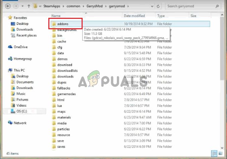Viewport: 227px width, 159px height.
Task: Open Network in sidebar
Action: [x=20, y=123]
